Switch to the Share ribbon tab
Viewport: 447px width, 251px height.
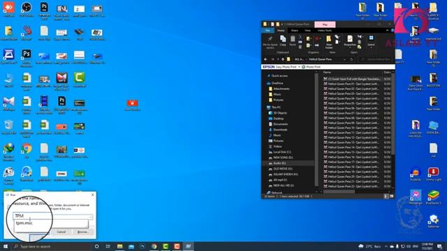click(295, 31)
